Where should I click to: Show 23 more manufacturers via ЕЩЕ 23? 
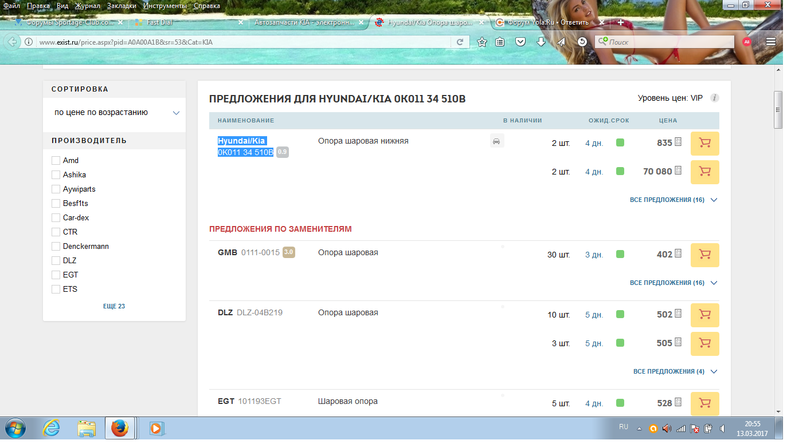point(114,307)
